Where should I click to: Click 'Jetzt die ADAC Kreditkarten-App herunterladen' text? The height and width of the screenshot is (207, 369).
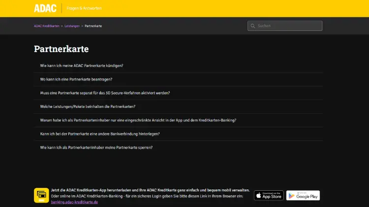[x=91, y=190]
